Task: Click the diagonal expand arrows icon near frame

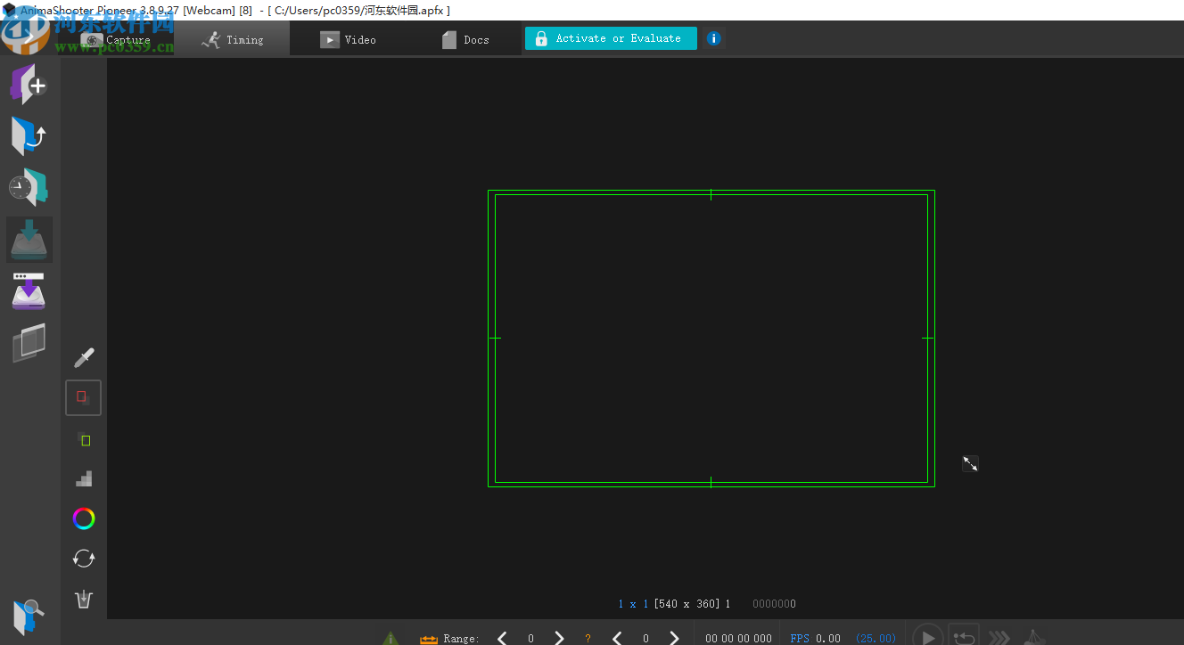Action: click(970, 463)
